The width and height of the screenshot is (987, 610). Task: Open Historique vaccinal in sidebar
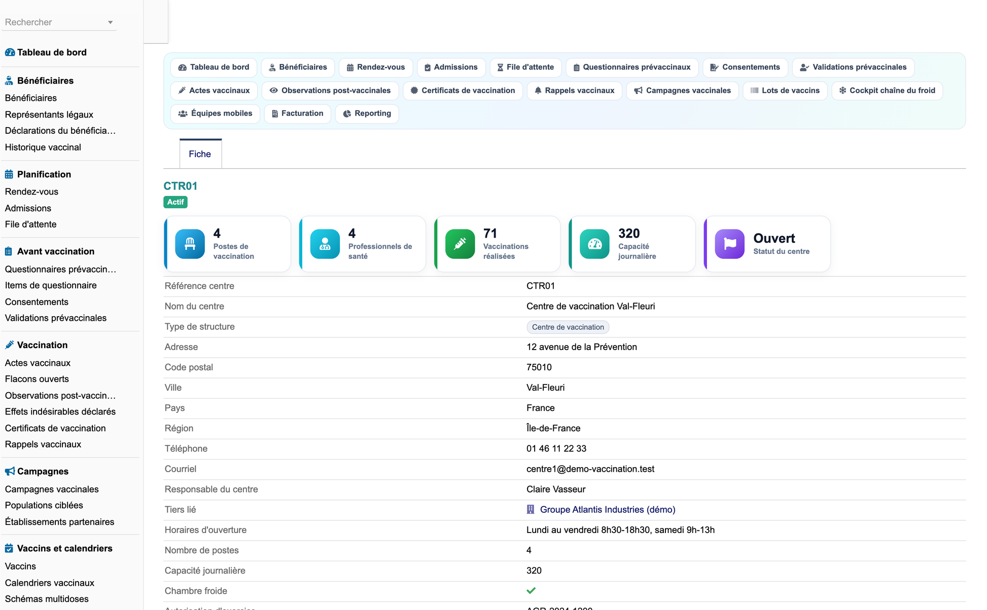point(43,147)
